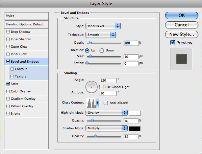Click the Gloss Contour picker arrow
Screen dimensions: 202x154
coord(97,103)
